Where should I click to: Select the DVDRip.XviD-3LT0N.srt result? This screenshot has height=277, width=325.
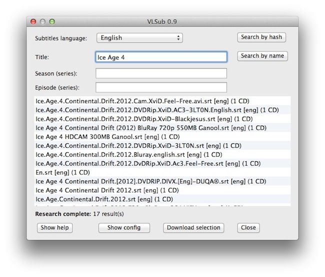point(162,146)
